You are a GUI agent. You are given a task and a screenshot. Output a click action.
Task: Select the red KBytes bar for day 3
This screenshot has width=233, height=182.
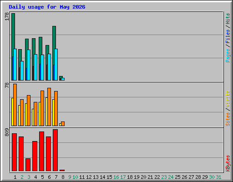point(28,165)
